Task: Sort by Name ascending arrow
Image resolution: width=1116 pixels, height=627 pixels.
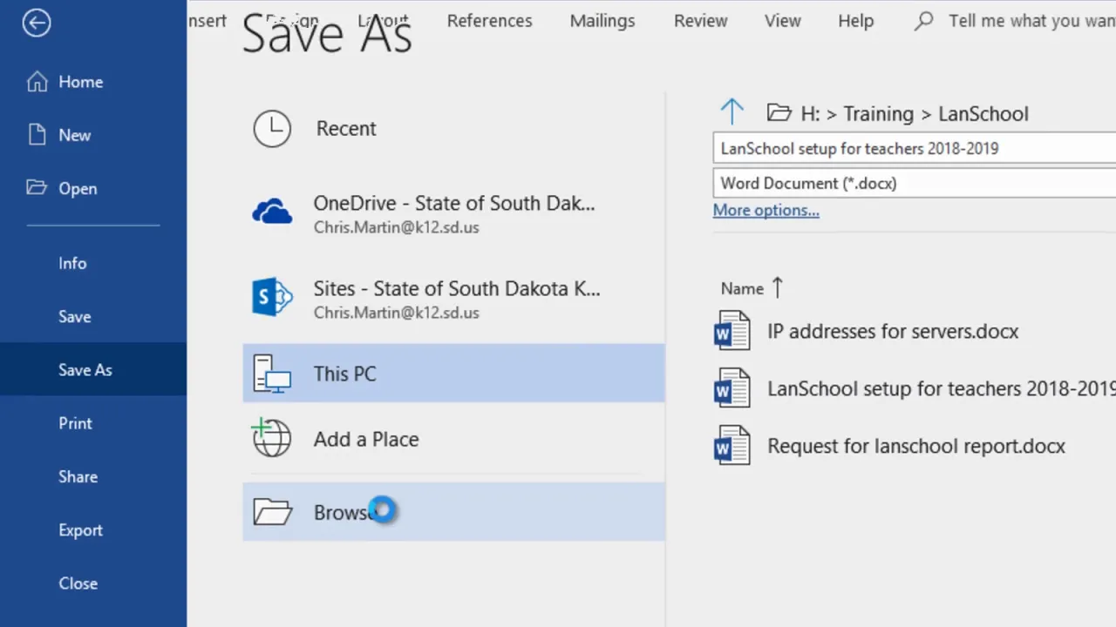Action: 778,288
